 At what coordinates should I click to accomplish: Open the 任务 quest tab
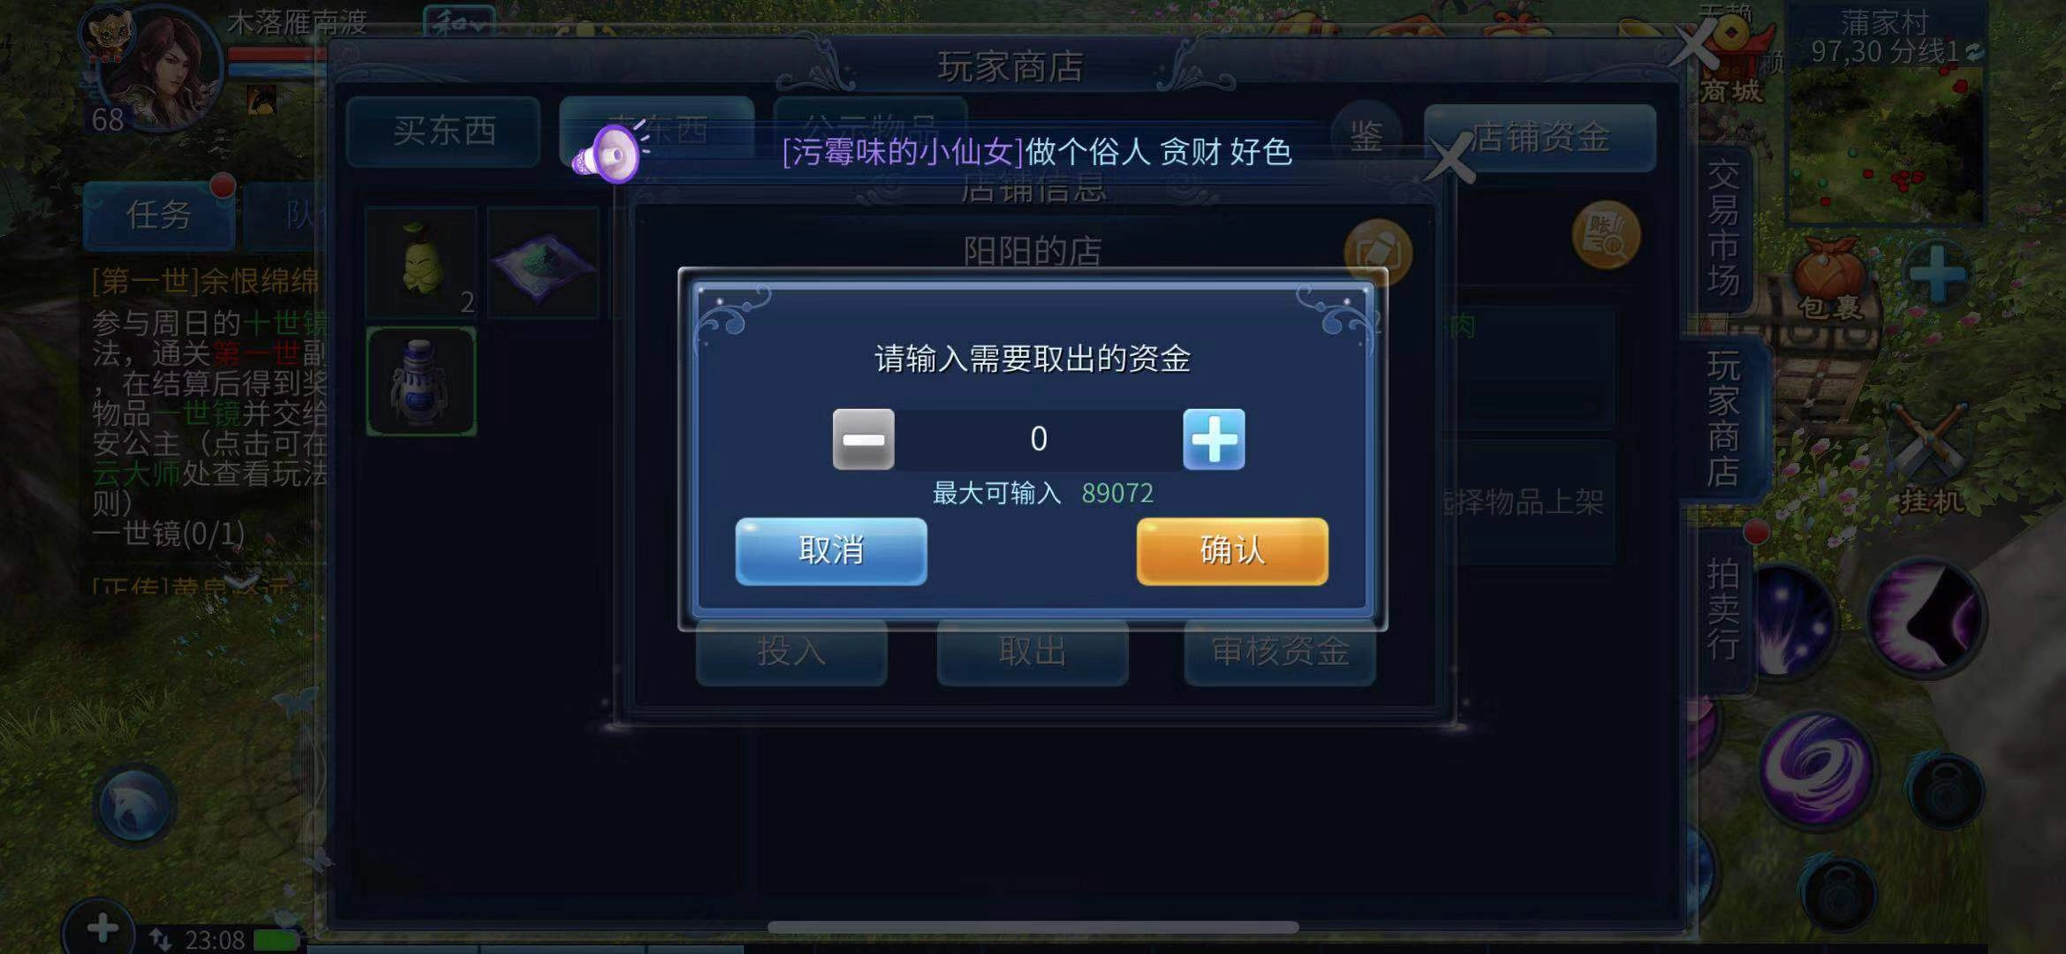click(159, 215)
